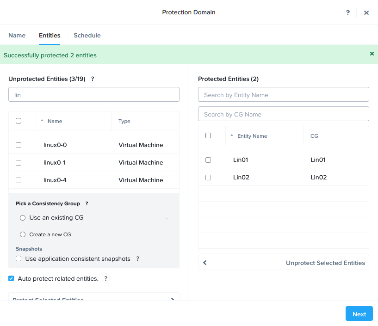Switch to the Schedule tab
378x326 pixels.
click(x=87, y=36)
